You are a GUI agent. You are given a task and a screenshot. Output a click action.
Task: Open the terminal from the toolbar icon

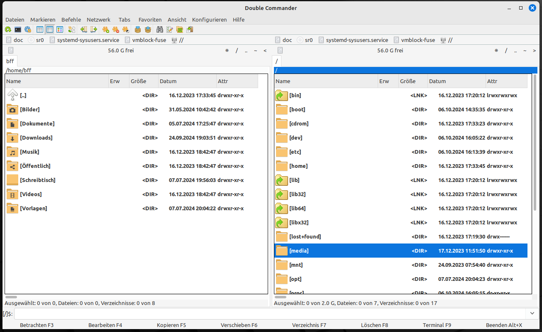coord(18,30)
